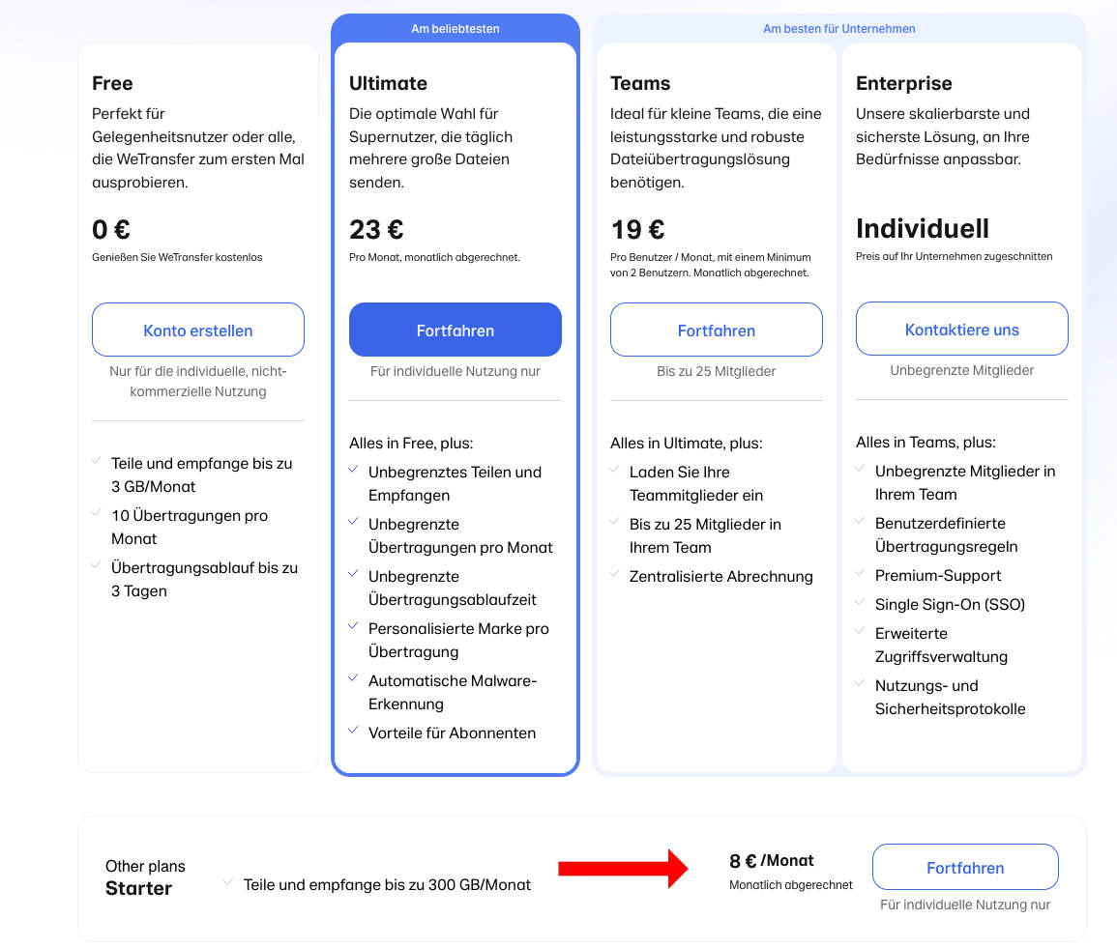The image size is (1117, 948).
Task: Click checkmark beside Personalisierte Marke pro Übertragung
Action: pos(353,625)
